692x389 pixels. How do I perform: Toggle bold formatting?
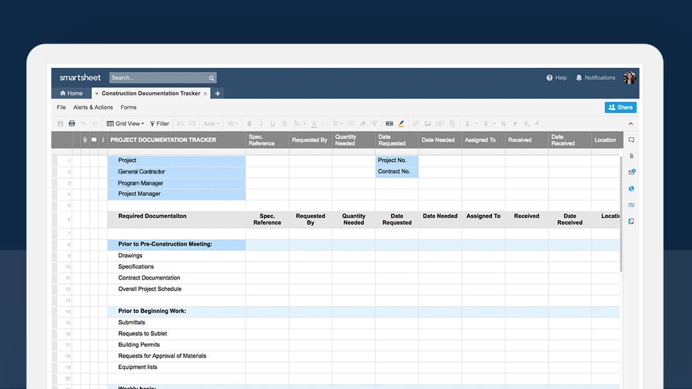(x=249, y=123)
